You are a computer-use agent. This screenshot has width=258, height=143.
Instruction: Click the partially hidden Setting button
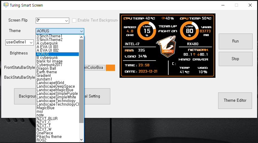[x=97, y=96]
